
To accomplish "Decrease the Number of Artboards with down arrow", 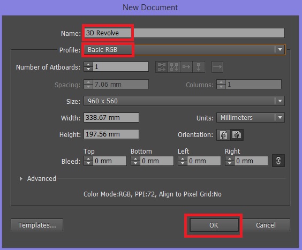I will click(88, 69).
